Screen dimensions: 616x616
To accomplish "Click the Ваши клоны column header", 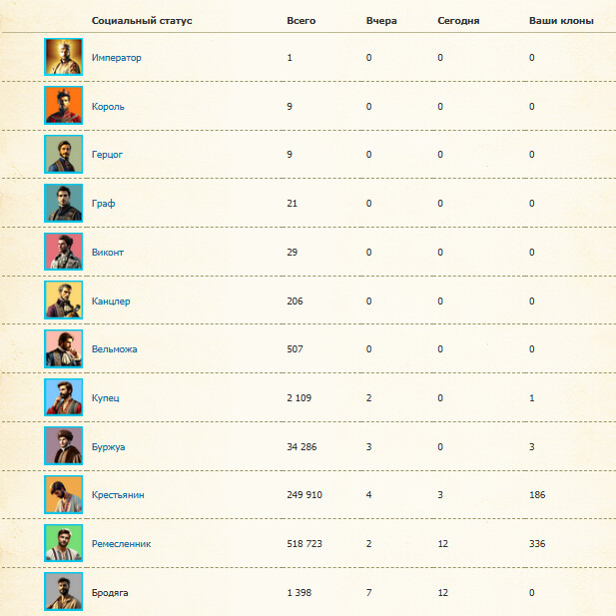I will (x=560, y=20).
